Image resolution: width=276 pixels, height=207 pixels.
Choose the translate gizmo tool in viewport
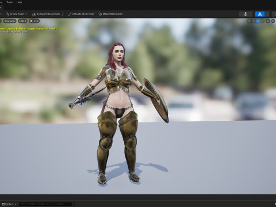[x=254, y=21]
